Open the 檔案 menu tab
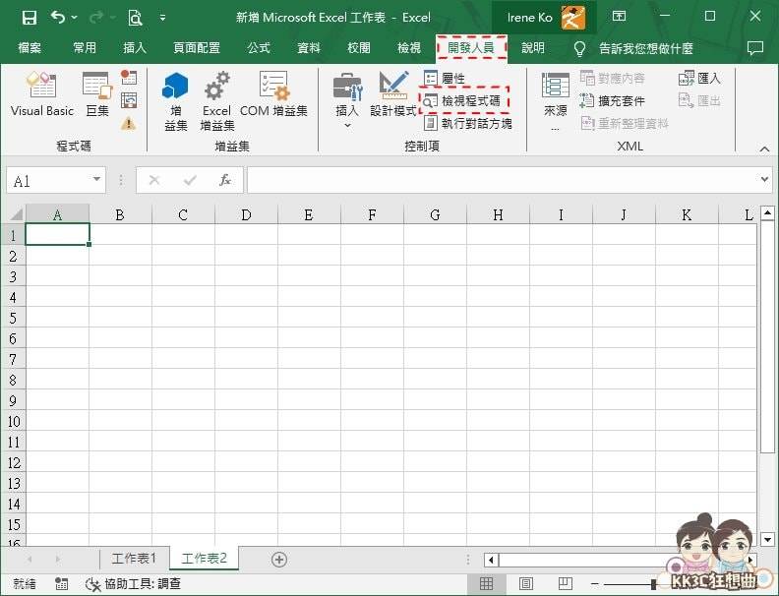 click(x=30, y=47)
